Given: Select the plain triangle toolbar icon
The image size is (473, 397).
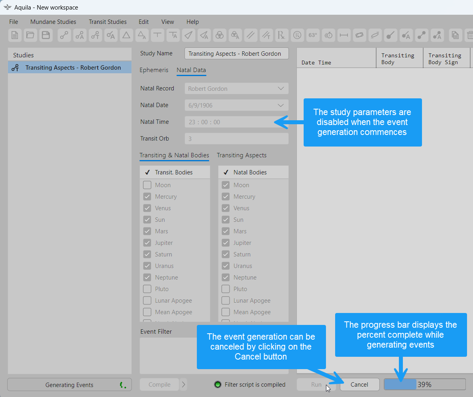Looking at the screenshot, I should 126,35.
